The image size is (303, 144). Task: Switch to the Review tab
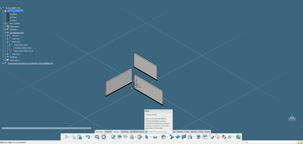tap(180, 132)
